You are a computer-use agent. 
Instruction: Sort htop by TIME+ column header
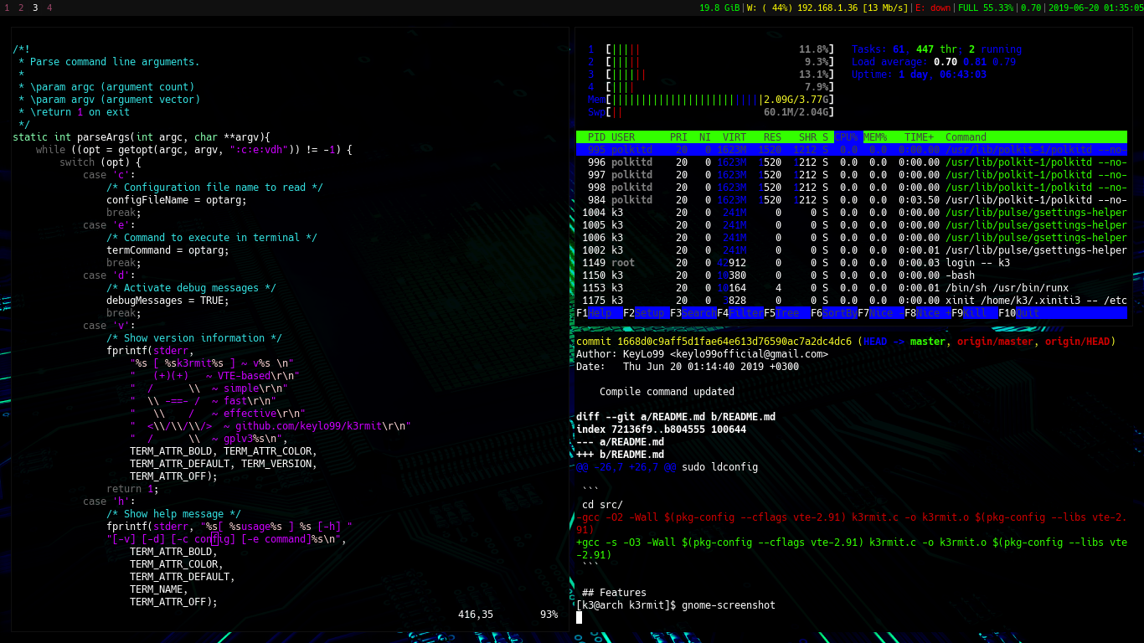[919, 137]
